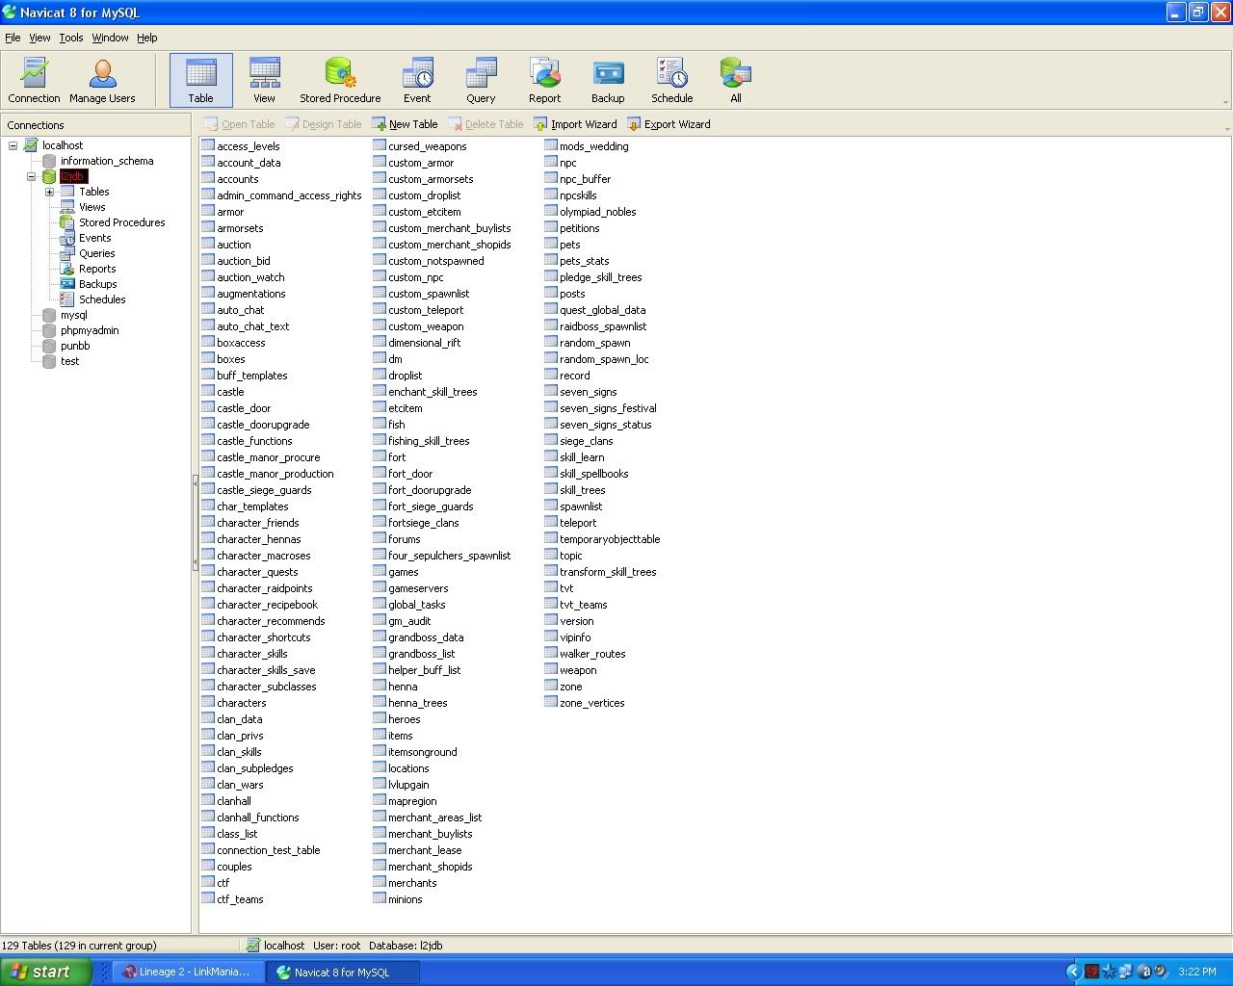Open the Tools menu
The image size is (1233, 986).
[x=71, y=38]
